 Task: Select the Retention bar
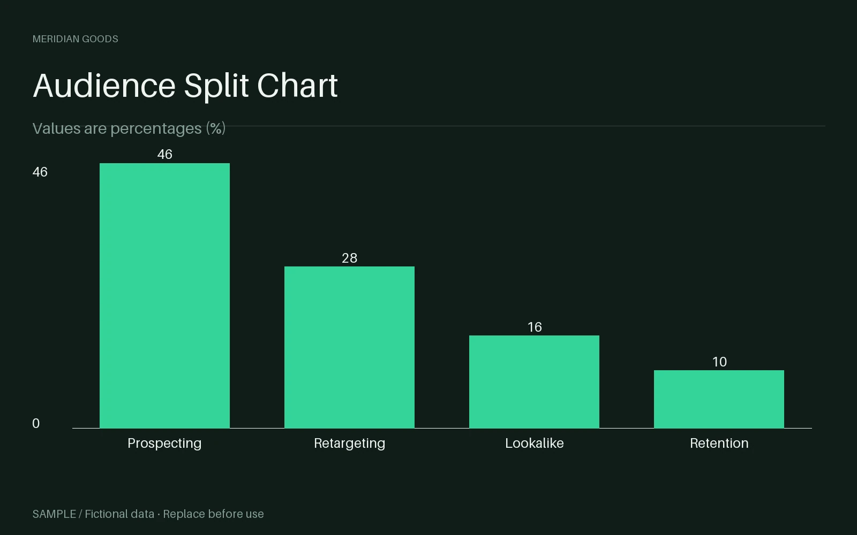pyautogui.click(x=719, y=399)
